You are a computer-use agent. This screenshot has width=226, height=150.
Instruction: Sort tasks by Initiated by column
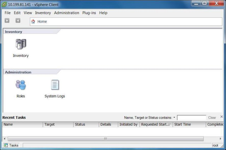(129, 125)
